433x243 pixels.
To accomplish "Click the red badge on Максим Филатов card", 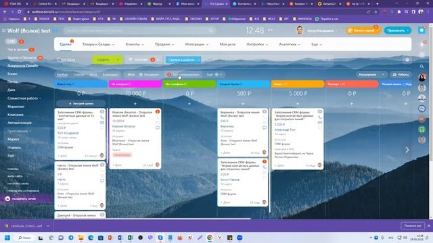I will [x=158, y=111].
